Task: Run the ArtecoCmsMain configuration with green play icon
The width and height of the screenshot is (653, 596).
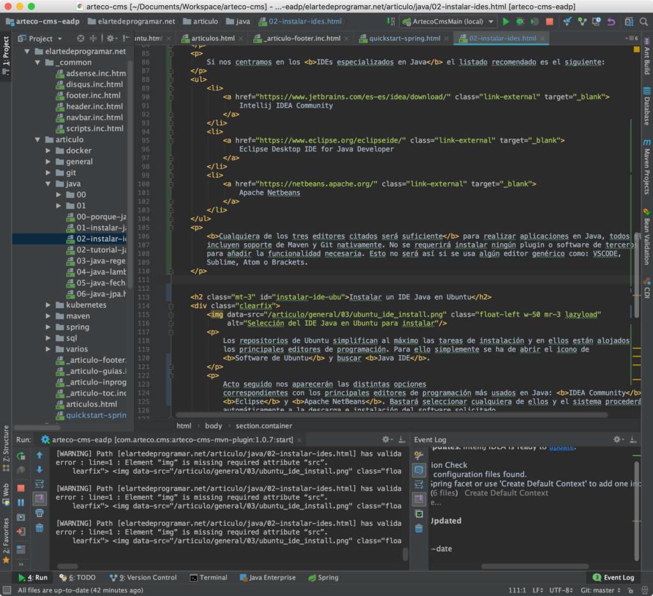Action: pyautogui.click(x=506, y=21)
